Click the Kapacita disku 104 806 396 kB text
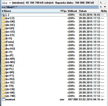The height and width of the screenshot is (106, 108). coord(75,3)
